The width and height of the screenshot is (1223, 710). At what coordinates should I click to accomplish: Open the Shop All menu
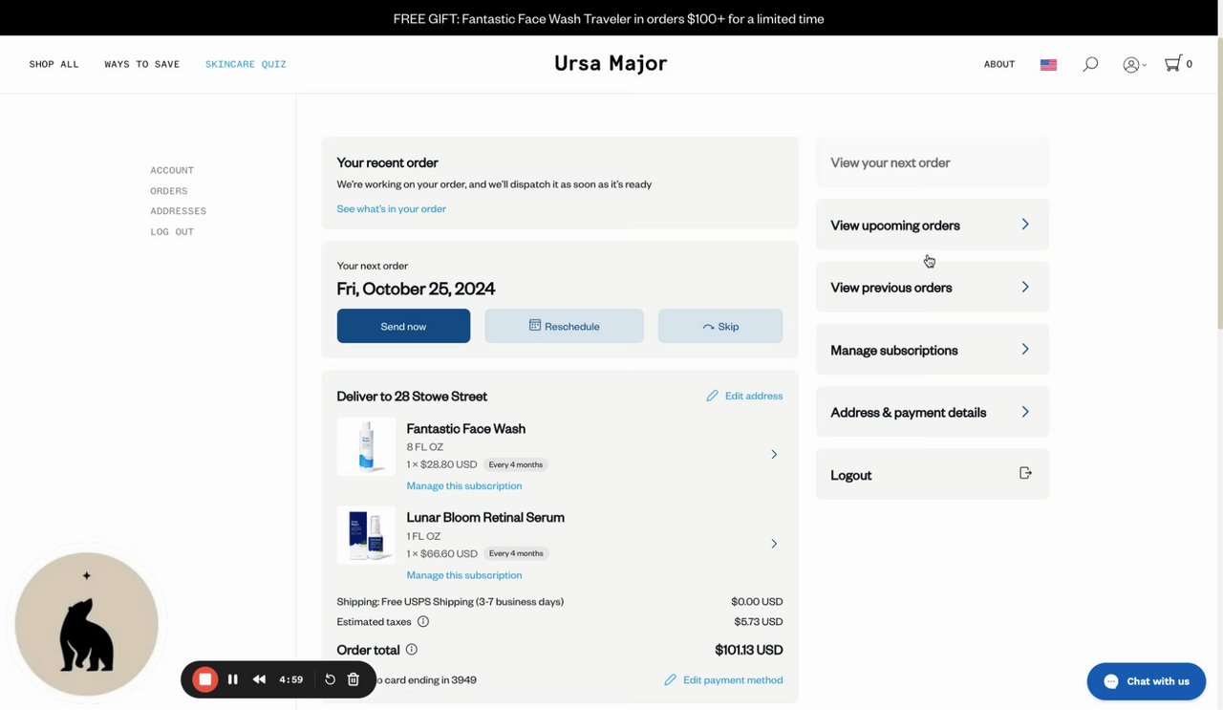[54, 64]
